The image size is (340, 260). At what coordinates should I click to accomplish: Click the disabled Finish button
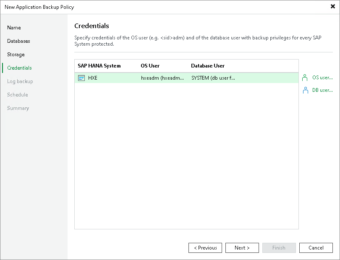279,247
